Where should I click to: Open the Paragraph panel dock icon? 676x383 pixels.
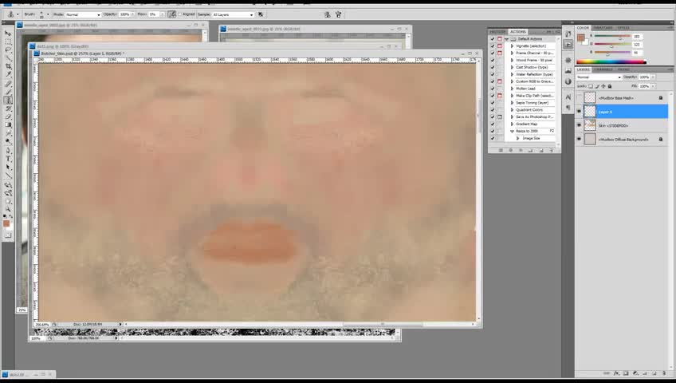568,108
